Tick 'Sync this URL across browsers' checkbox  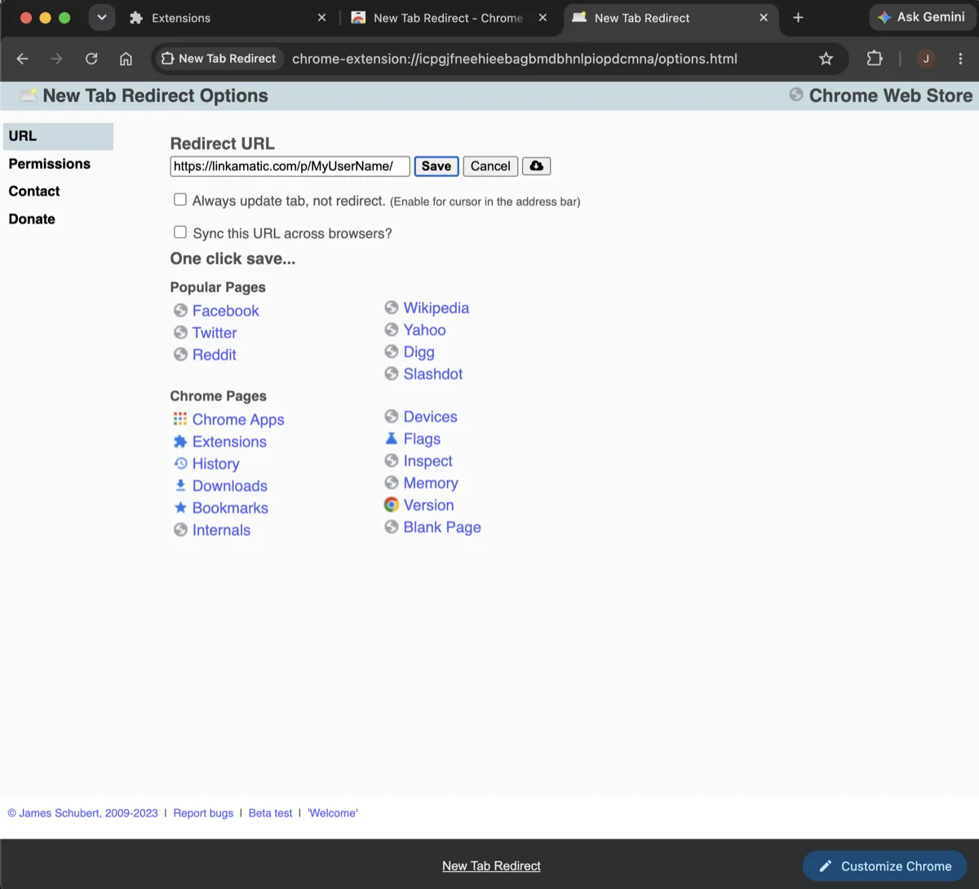(x=180, y=232)
